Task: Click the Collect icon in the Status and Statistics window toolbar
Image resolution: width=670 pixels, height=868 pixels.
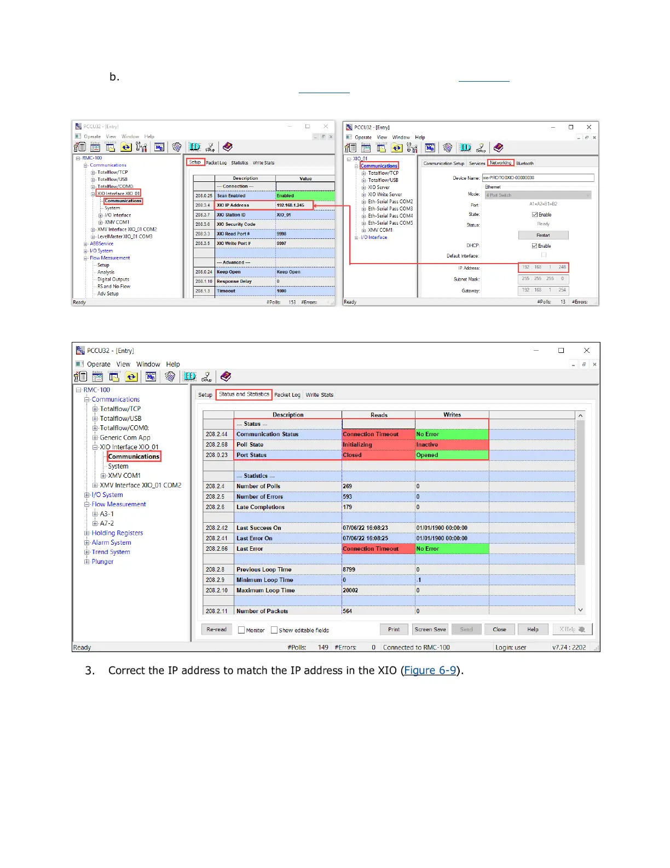Action: (x=114, y=376)
